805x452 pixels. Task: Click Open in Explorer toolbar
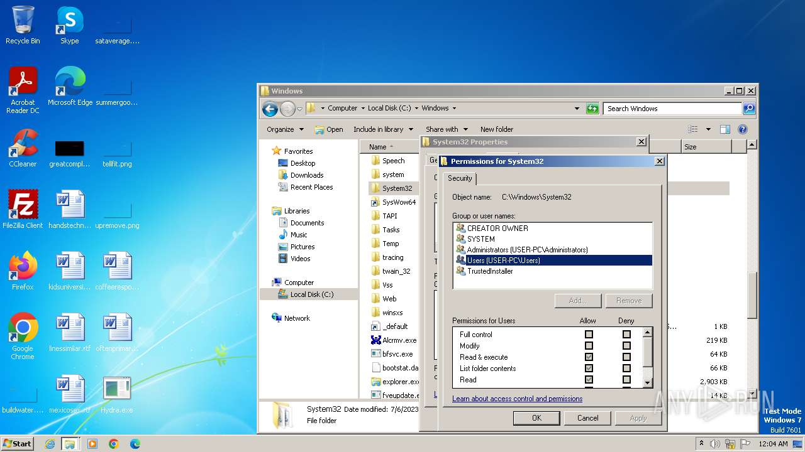pos(329,129)
